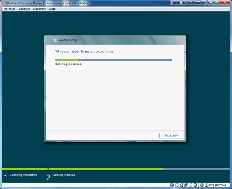Click the virtualization features status icon
232x189 pixels.
pyautogui.click(x=195, y=185)
